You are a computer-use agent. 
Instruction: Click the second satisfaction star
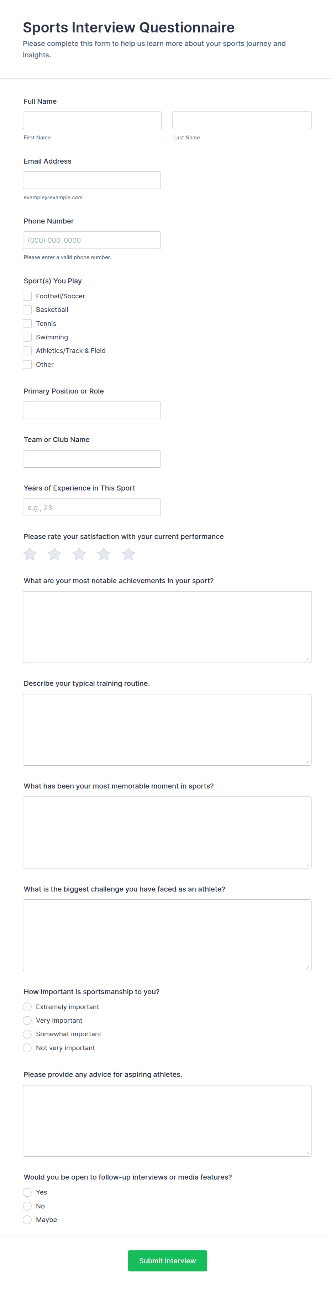pyautogui.click(x=54, y=554)
